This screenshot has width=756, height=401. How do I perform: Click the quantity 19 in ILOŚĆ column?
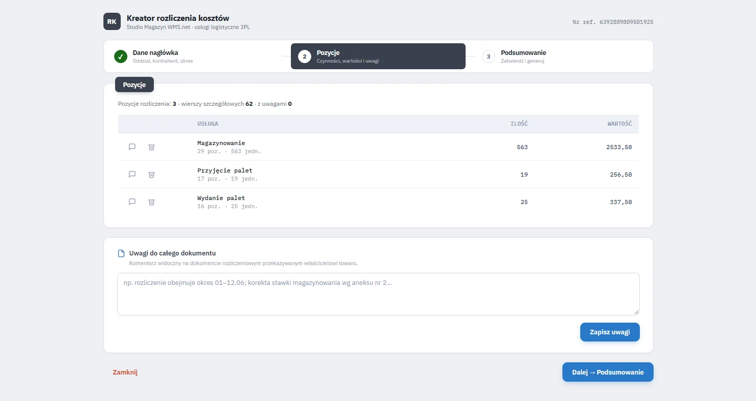click(x=524, y=175)
